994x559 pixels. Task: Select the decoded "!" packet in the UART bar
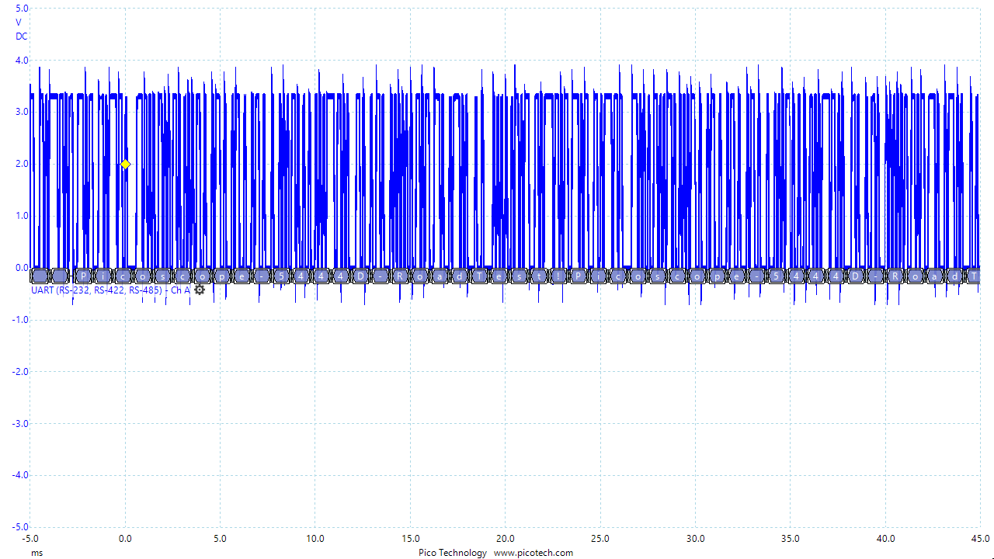tap(558, 276)
